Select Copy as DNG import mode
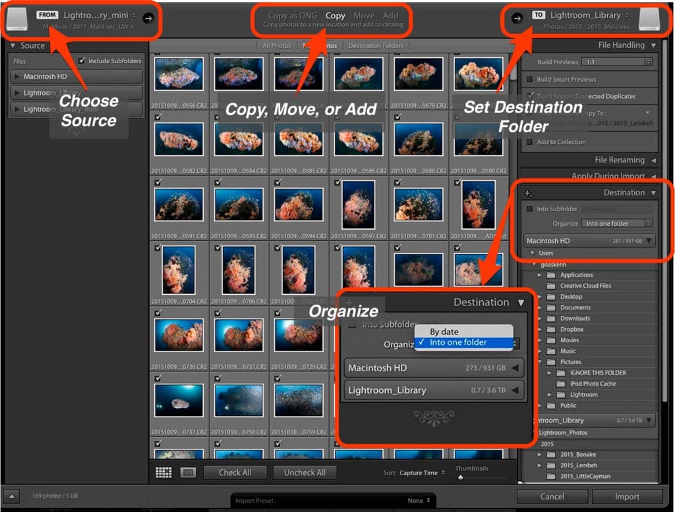Image resolution: width=675 pixels, height=512 pixels. [x=292, y=16]
